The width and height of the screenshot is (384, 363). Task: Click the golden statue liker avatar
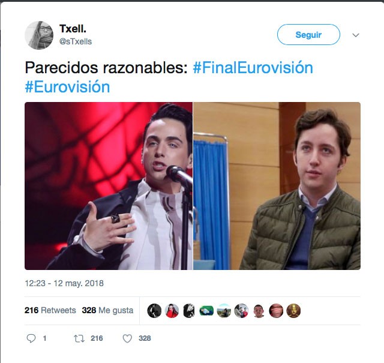[x=293, y=311]
